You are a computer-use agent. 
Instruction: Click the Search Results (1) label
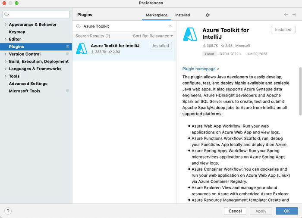[x=93, y=36]
